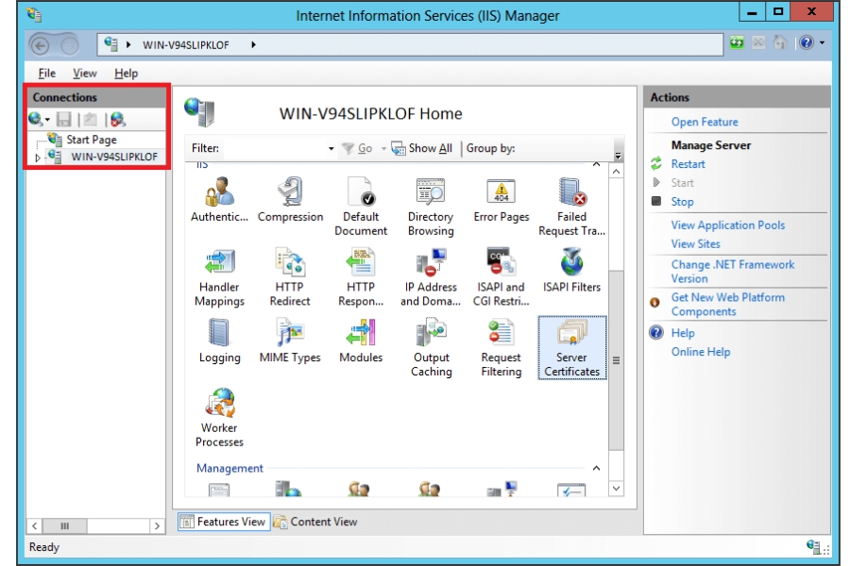Open the Worker Processes feature
Viewport: 850px width, 566px height.
pyautogui.click(x=219, y=418)
